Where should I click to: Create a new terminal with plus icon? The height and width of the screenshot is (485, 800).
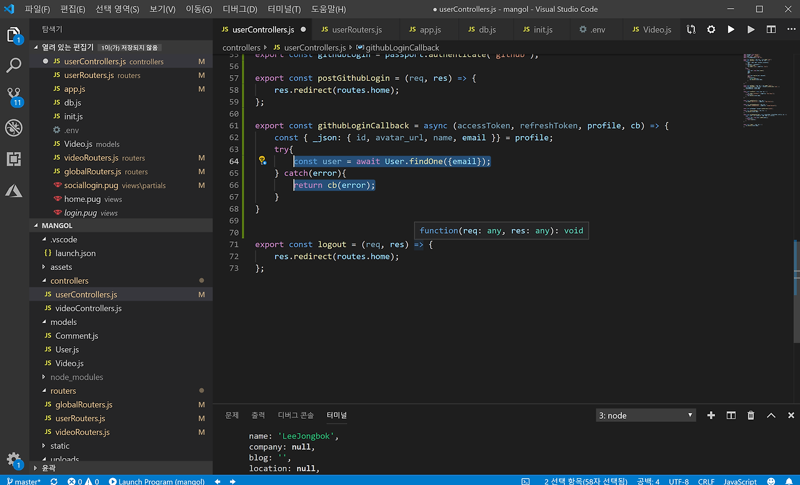(711, 416)
